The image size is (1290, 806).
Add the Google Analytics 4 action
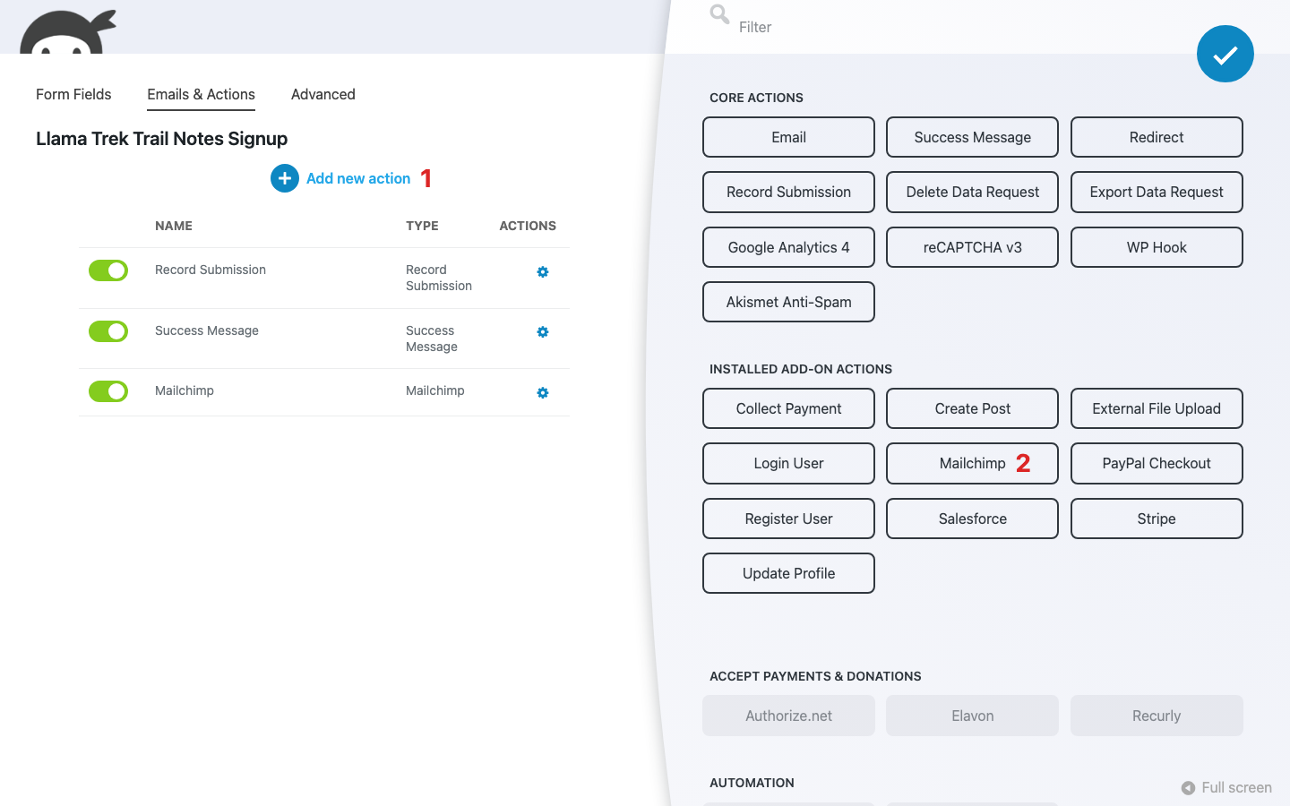[788, 247]
